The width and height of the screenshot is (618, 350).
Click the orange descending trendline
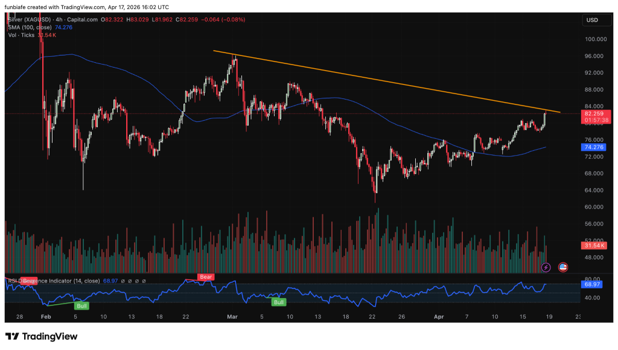click(386, 82)
